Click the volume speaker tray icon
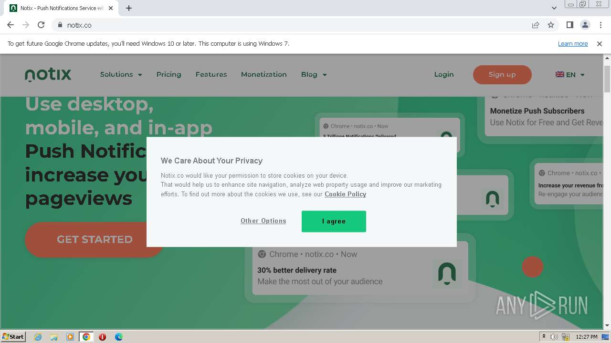The width and height of the screenshot is (611, 343). [554, 337]
